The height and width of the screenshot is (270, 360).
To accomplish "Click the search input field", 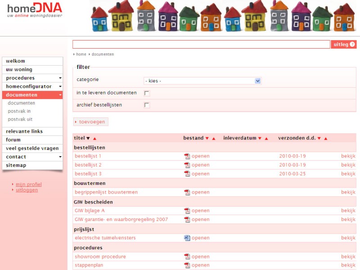I will 201,44.
